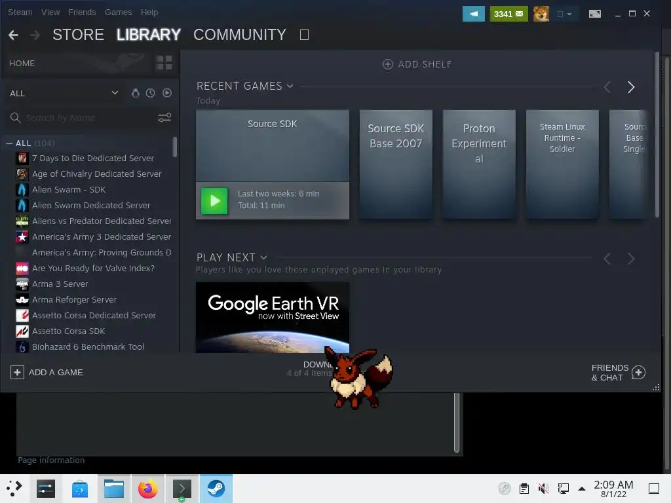Open the Source SDK Base 2007 card

coord(396,164)
